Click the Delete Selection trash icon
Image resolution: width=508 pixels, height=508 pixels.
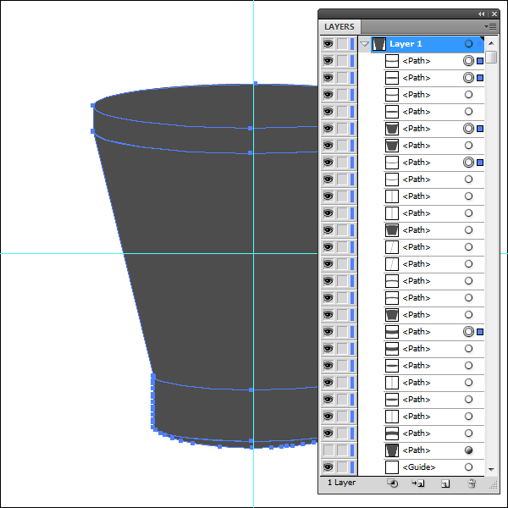472,483
